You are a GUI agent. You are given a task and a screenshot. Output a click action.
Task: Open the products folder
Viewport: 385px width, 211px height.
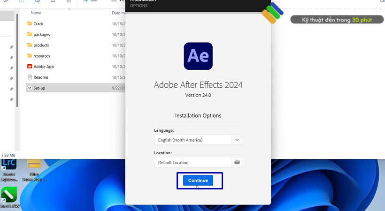(x=41, y=45)
